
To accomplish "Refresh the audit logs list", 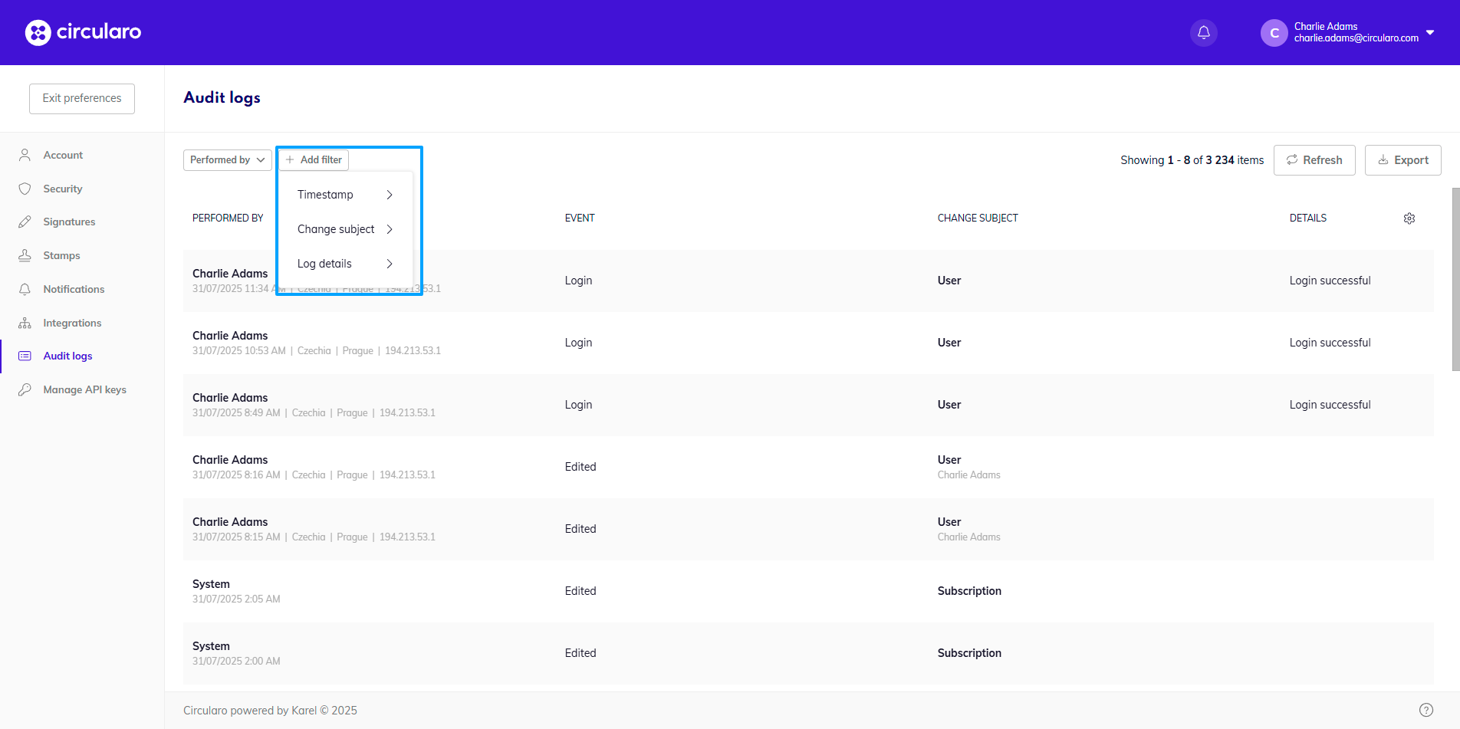I will pos(1314,160).
